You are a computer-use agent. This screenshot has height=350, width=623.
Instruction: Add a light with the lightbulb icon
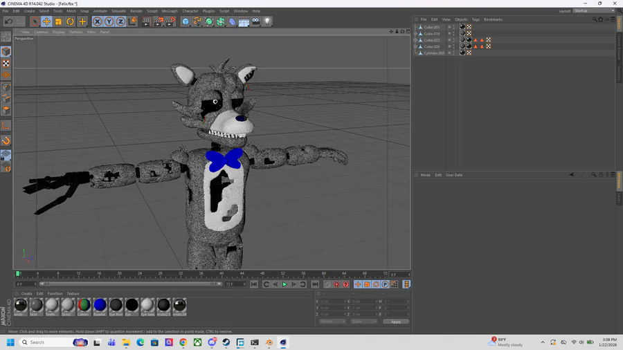(x=267, y=21)
